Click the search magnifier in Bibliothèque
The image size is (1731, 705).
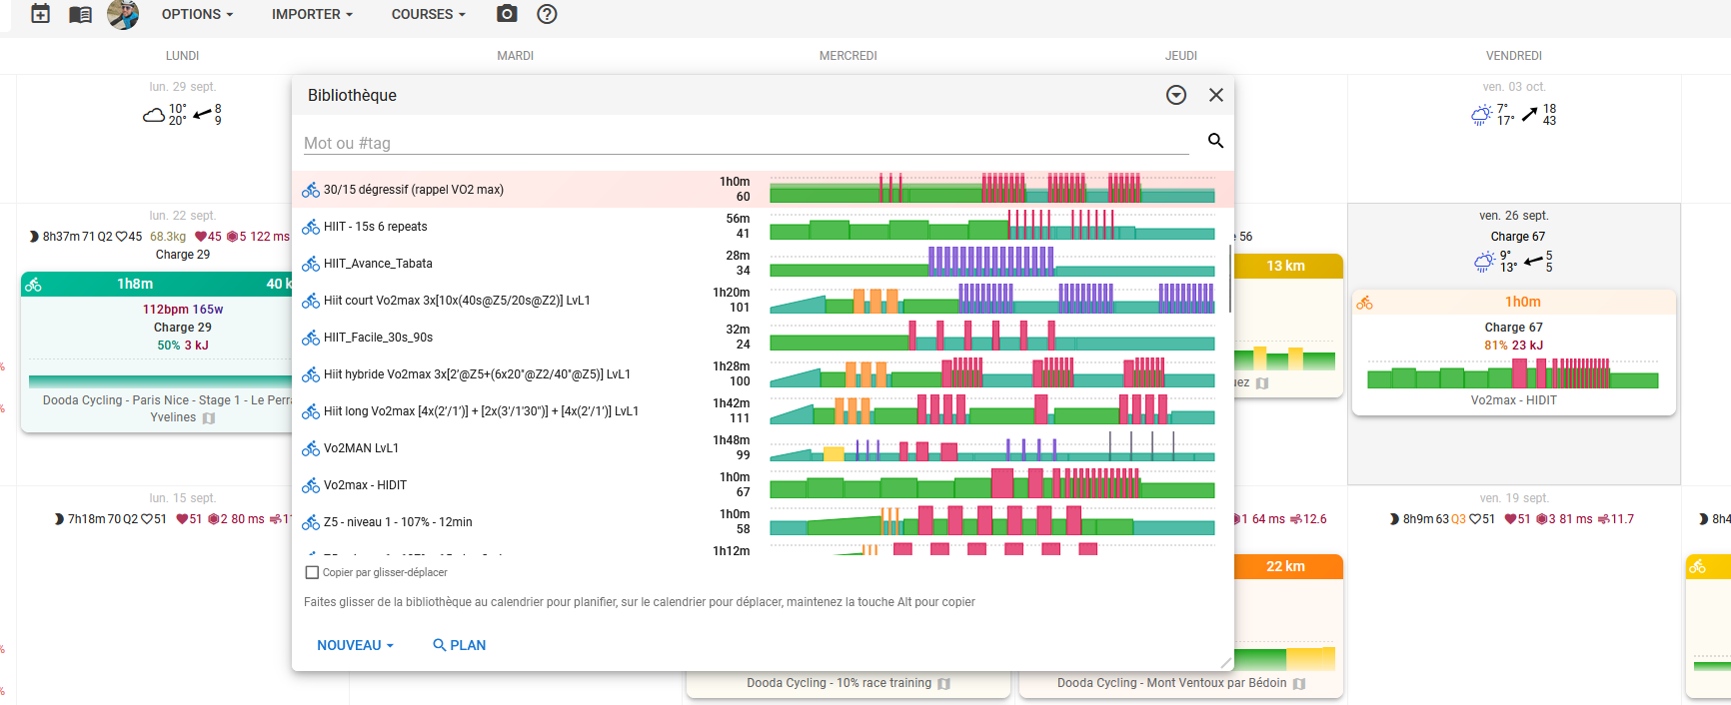coord(1215,141)
